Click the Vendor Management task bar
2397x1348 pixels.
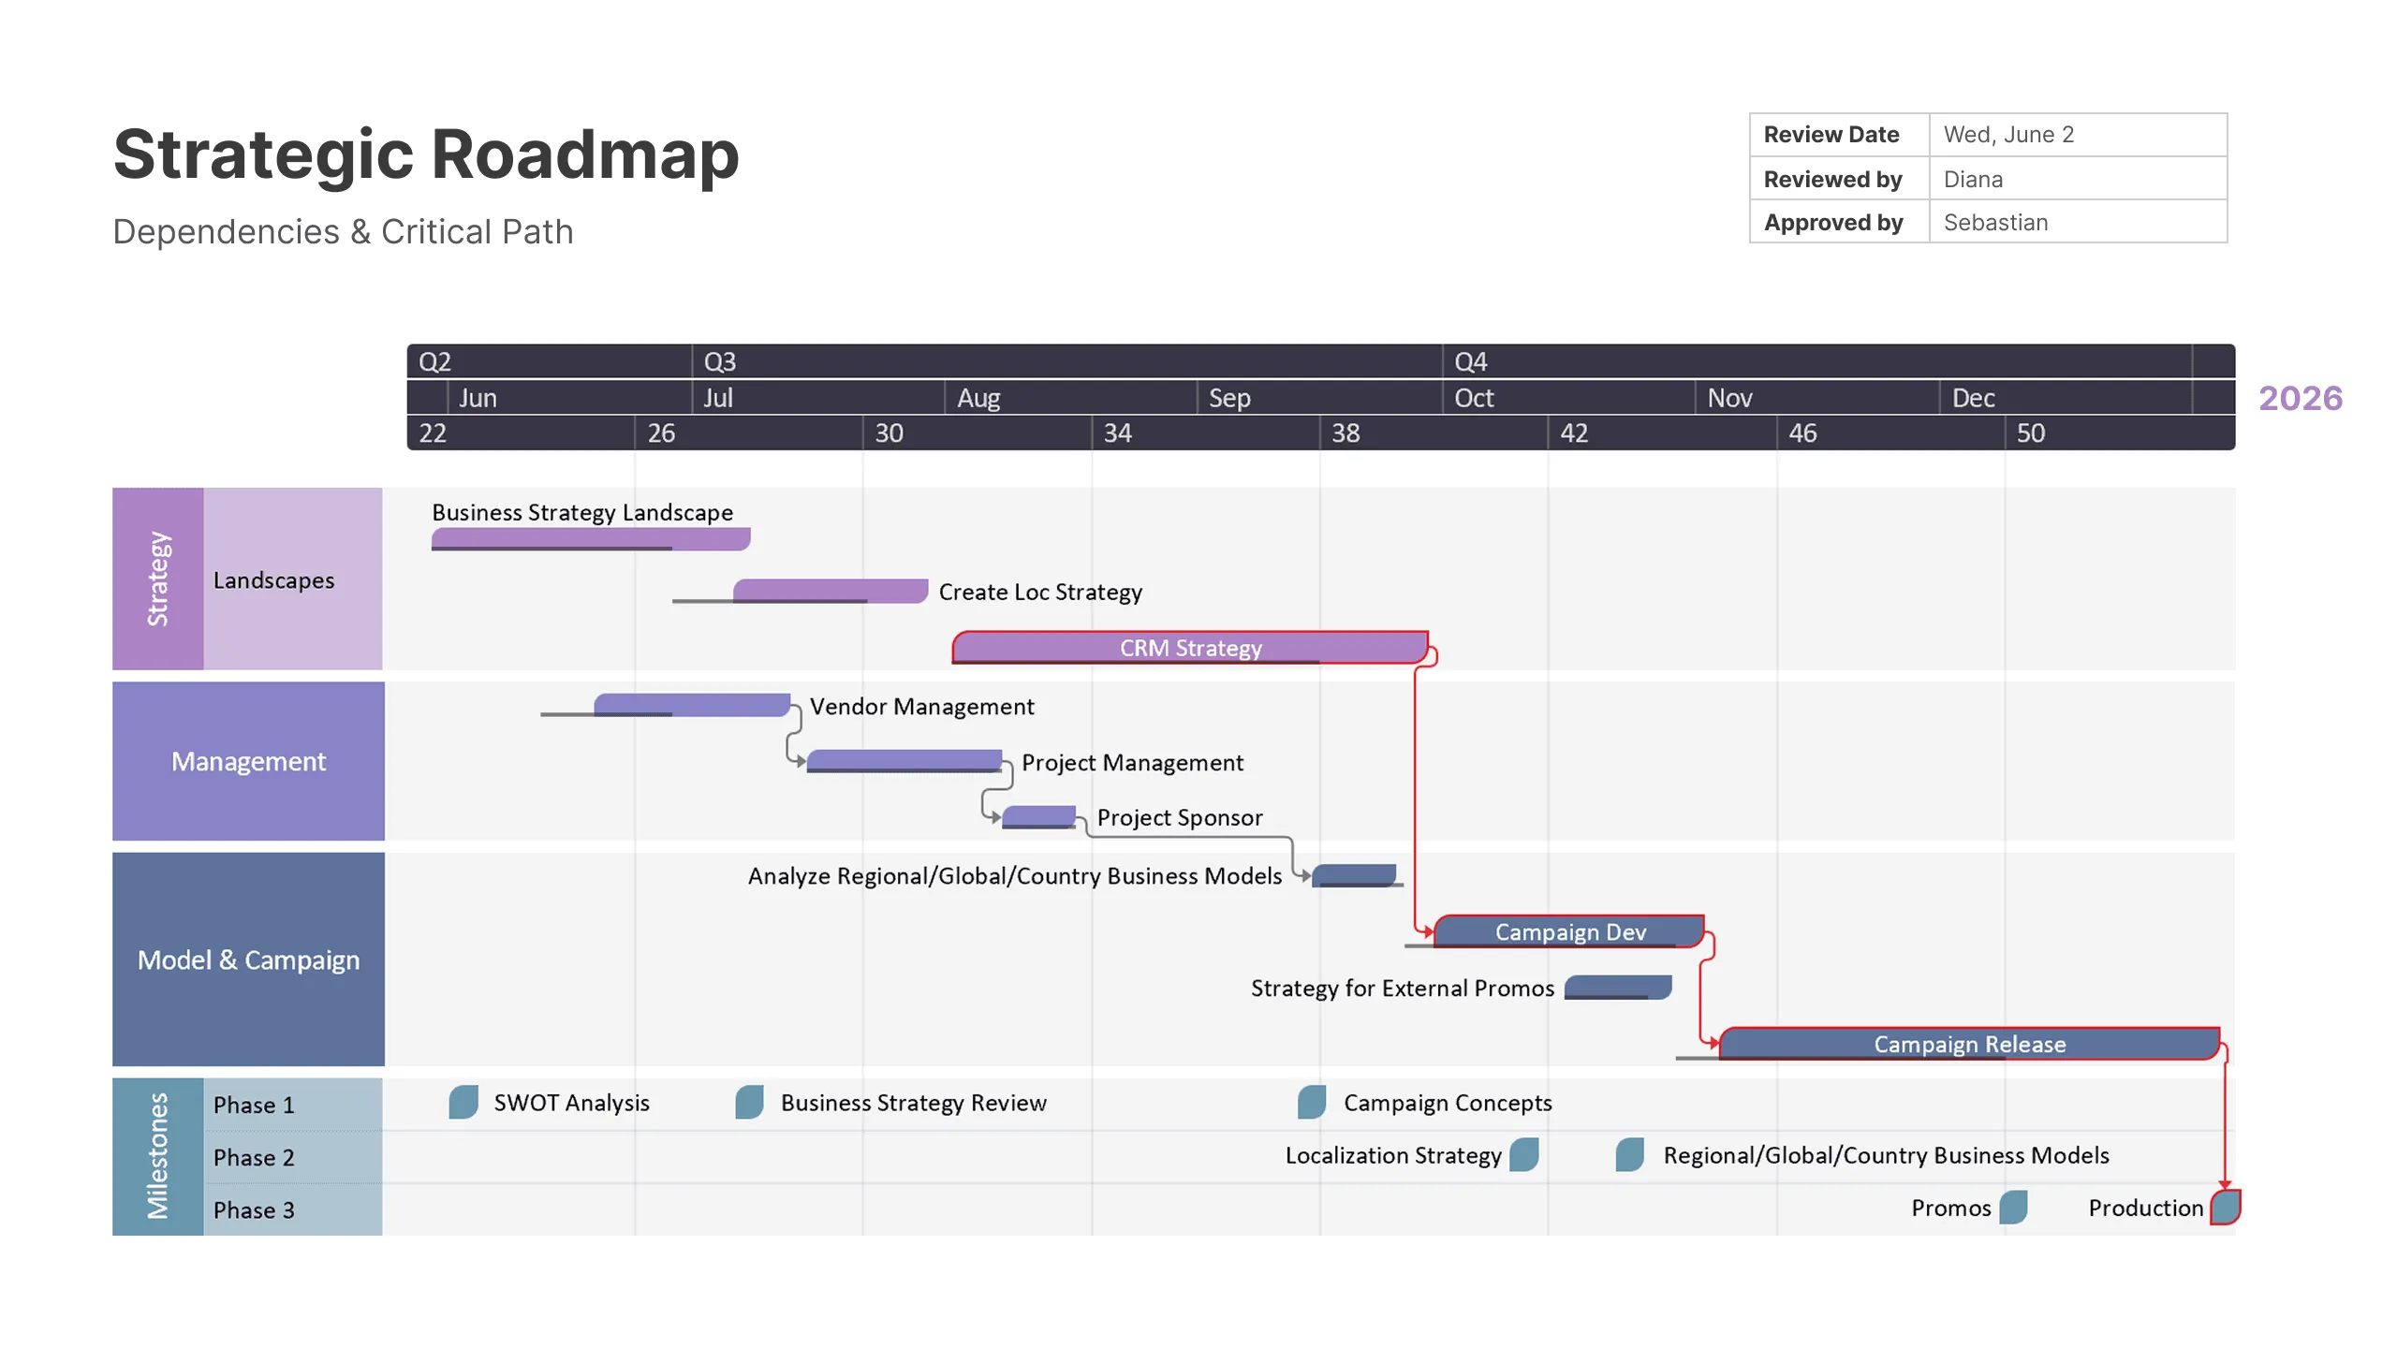coord(691,705)
